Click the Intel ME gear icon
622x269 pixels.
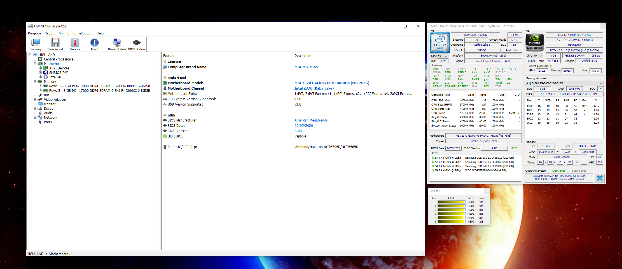click(46, 77)
